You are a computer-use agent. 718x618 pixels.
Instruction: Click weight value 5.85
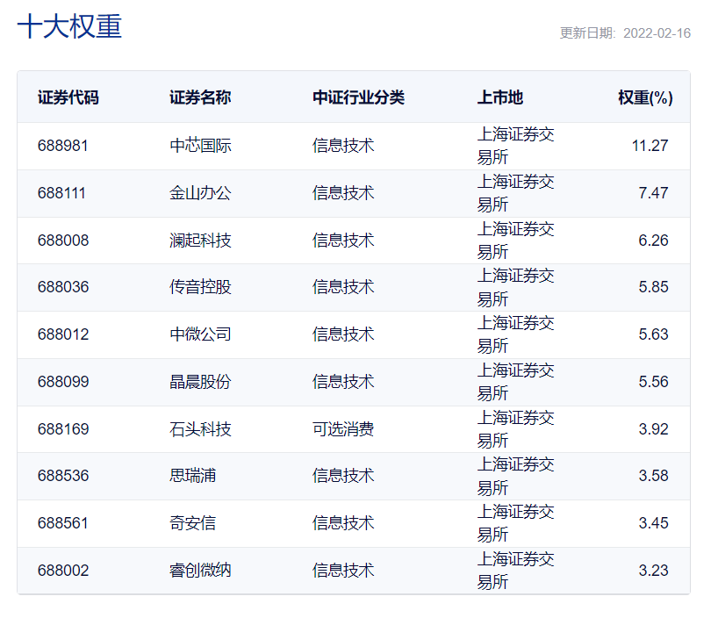click(653, 287)
